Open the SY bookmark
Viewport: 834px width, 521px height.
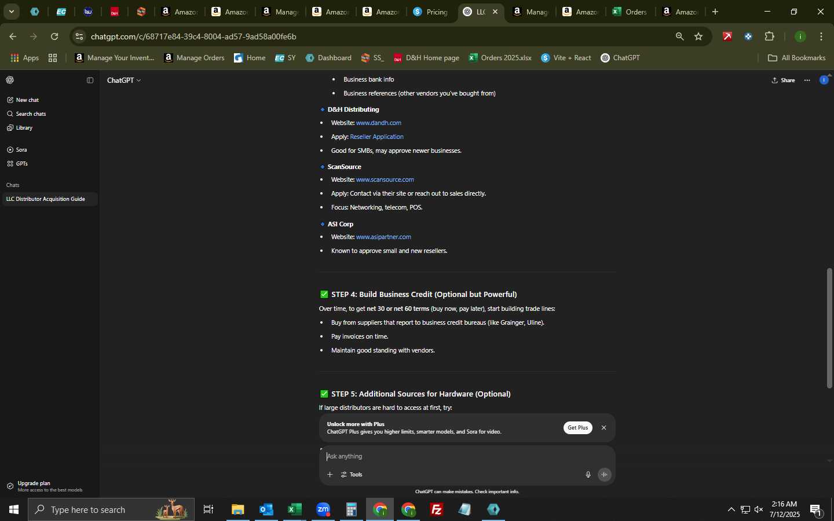(x=286, y=58)
